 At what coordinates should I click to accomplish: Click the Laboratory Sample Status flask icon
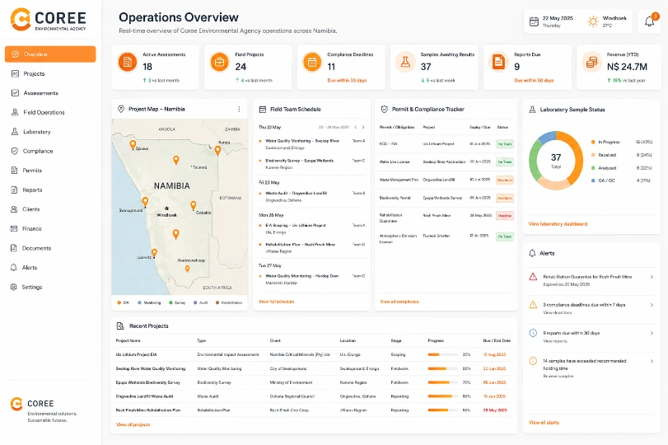tap(532, 110)
